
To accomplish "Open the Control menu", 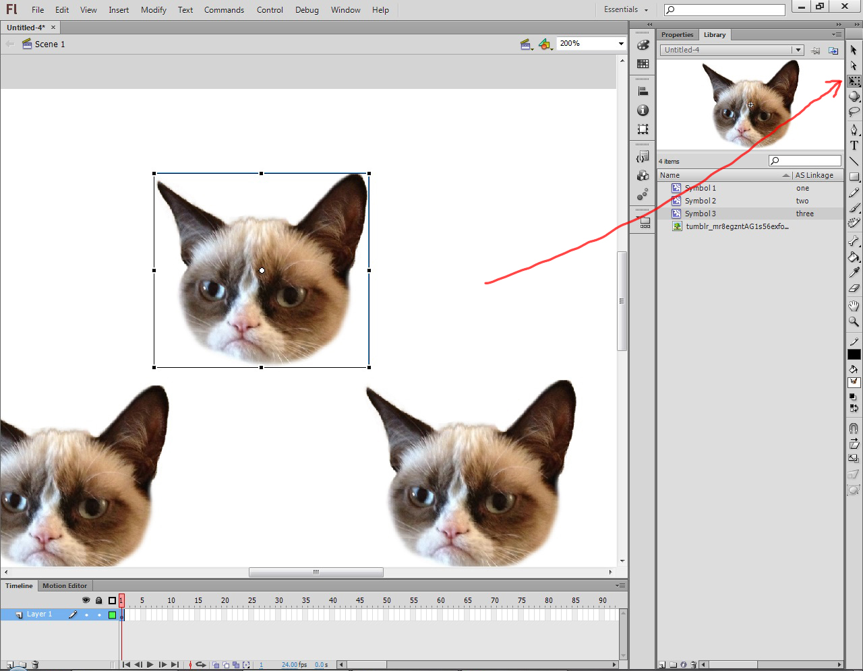I will (x=270, y=9).
